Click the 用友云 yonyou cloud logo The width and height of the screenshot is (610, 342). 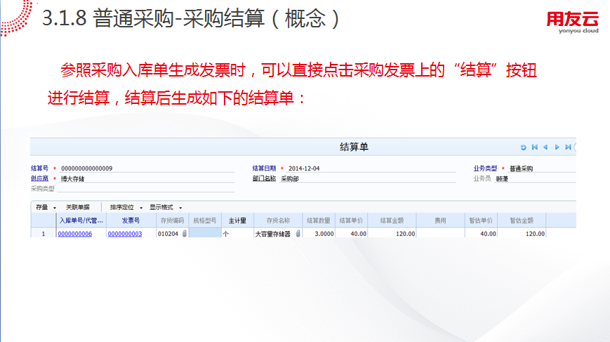573,22
